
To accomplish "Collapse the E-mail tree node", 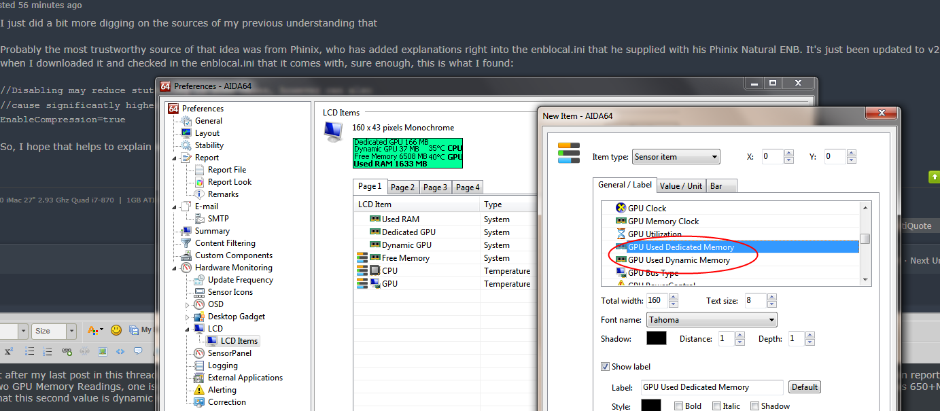I will click(x=175, y=207).
